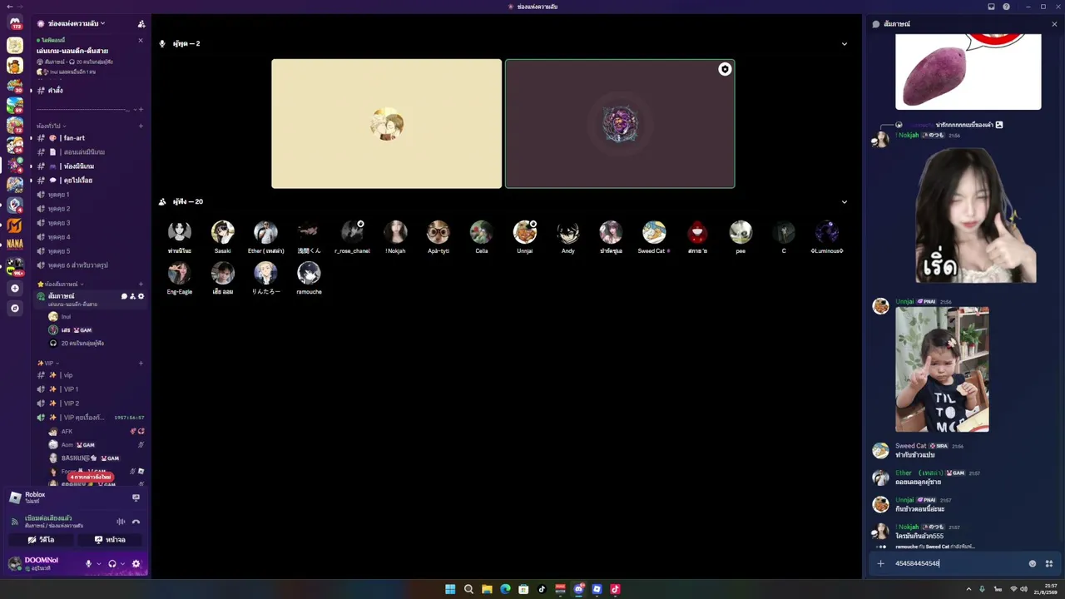Image resolution: width=1065 pixels, height=599 pixels.
Task: Open Discord direct messages home icon
Action: click(x=14, y=23)
